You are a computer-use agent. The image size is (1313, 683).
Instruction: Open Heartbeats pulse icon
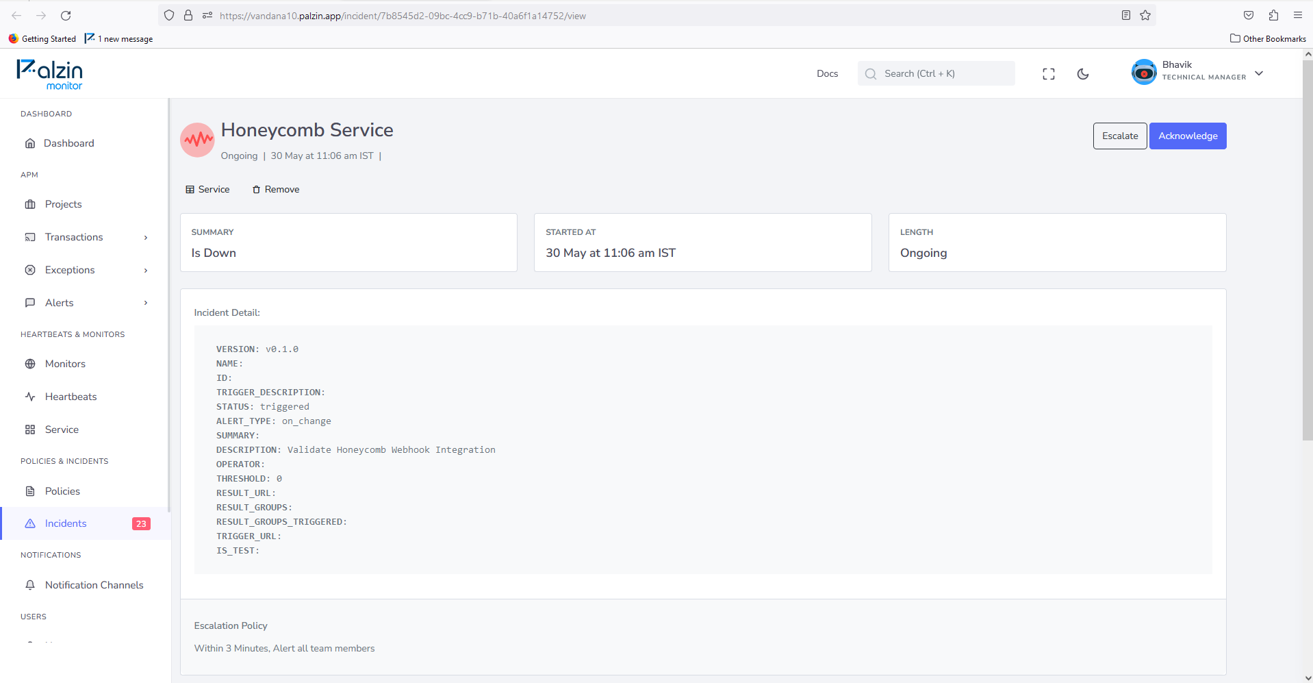coord(30,397)
